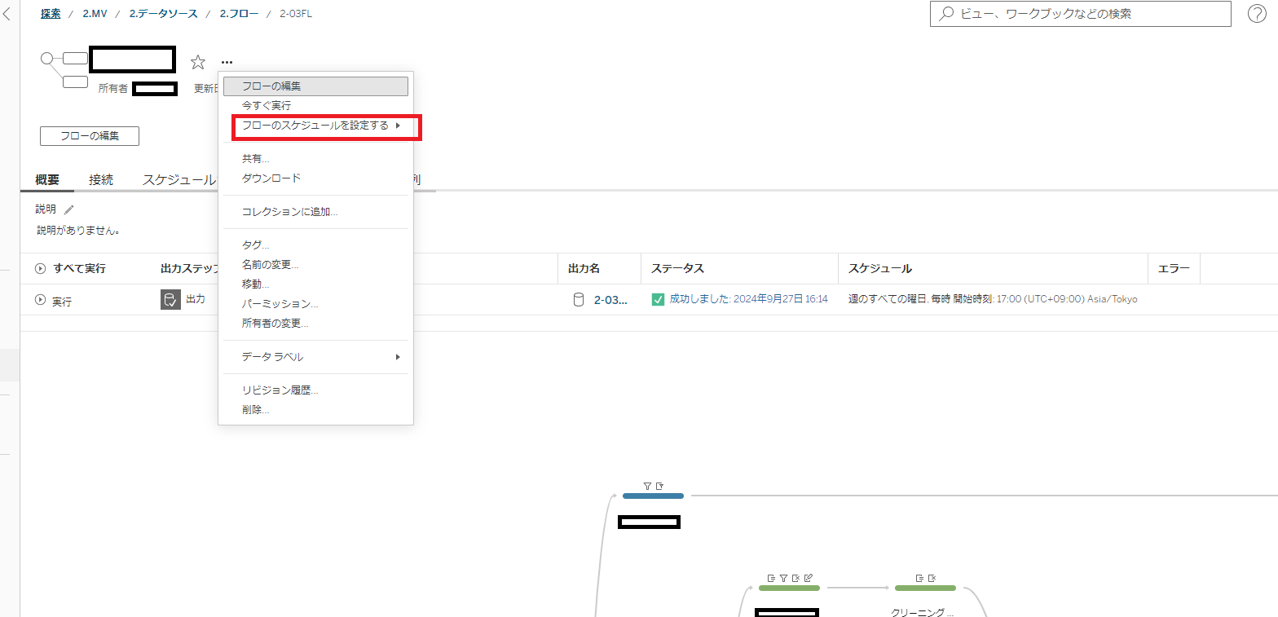The width and height of the screenshot is (1278, 617).
Task: Select the green クリーニング step node
Action: (925, 588)
